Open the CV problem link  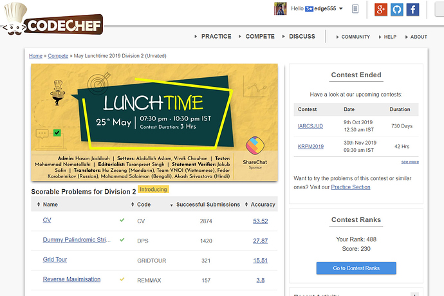click(x=47, y=220)
